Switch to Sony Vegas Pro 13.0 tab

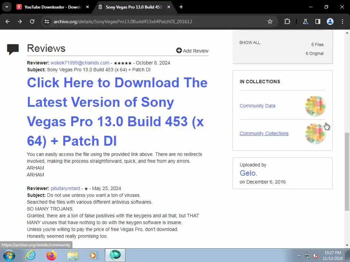[x=134, y=7]
